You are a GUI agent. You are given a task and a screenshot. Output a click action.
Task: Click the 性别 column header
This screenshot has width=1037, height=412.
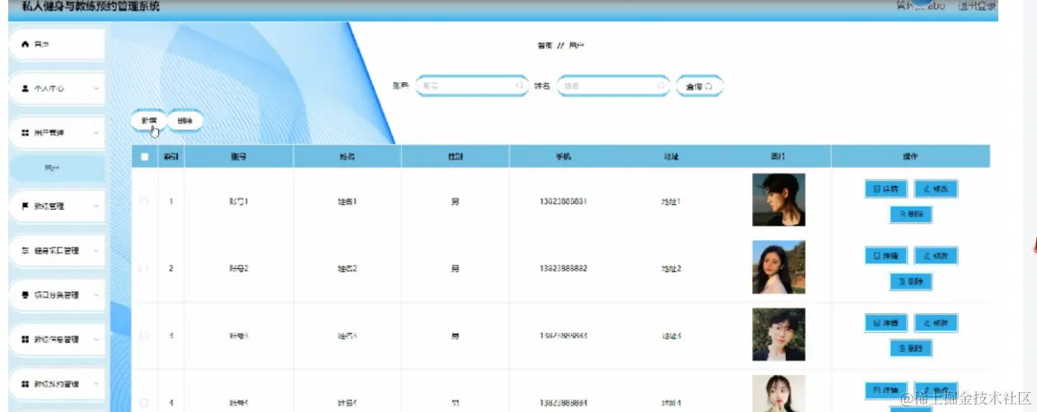click(x=455, y=156)
